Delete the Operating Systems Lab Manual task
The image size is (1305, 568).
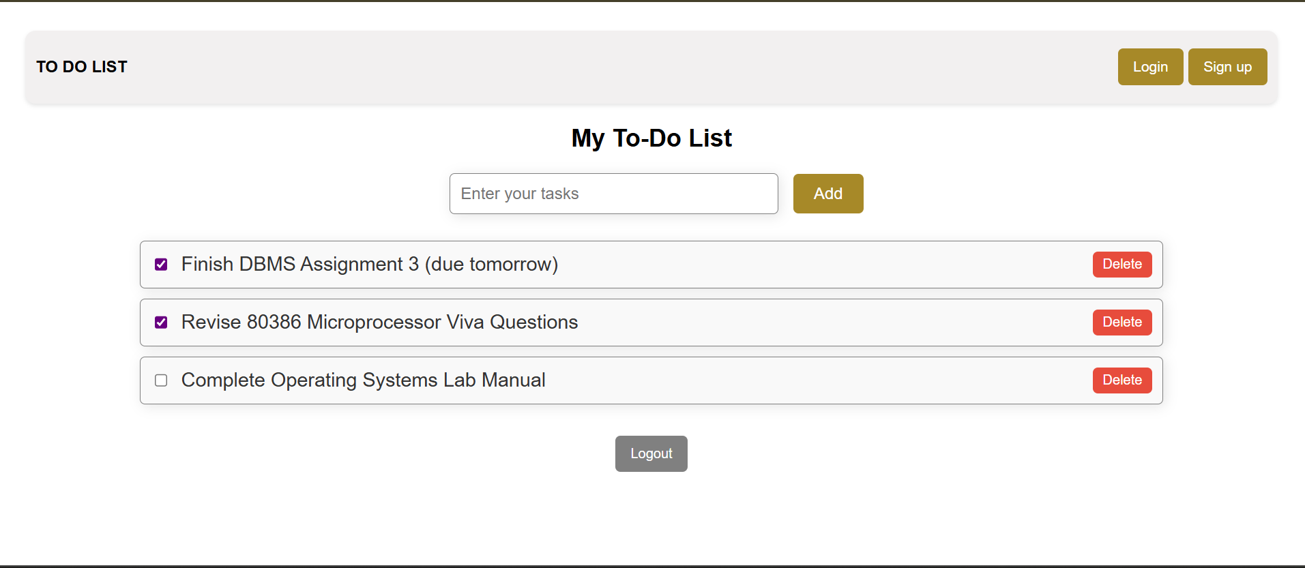(1121, 380)
